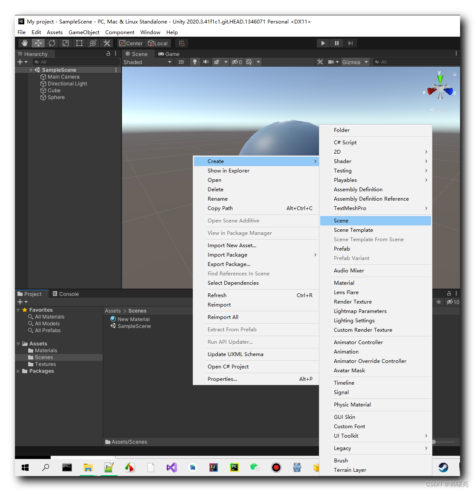Select the Rect transform tool
The image size is (475, 491).
point(79,43)
